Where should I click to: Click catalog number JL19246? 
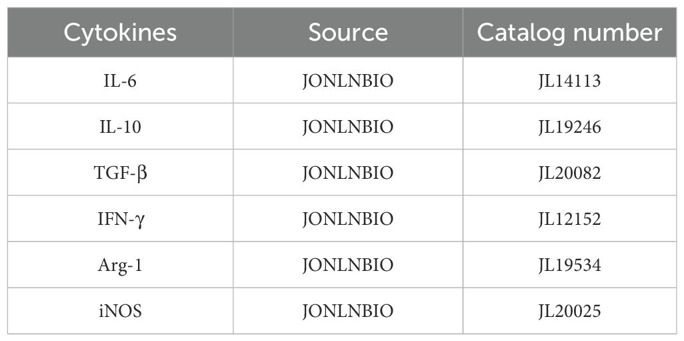[569, 127]
